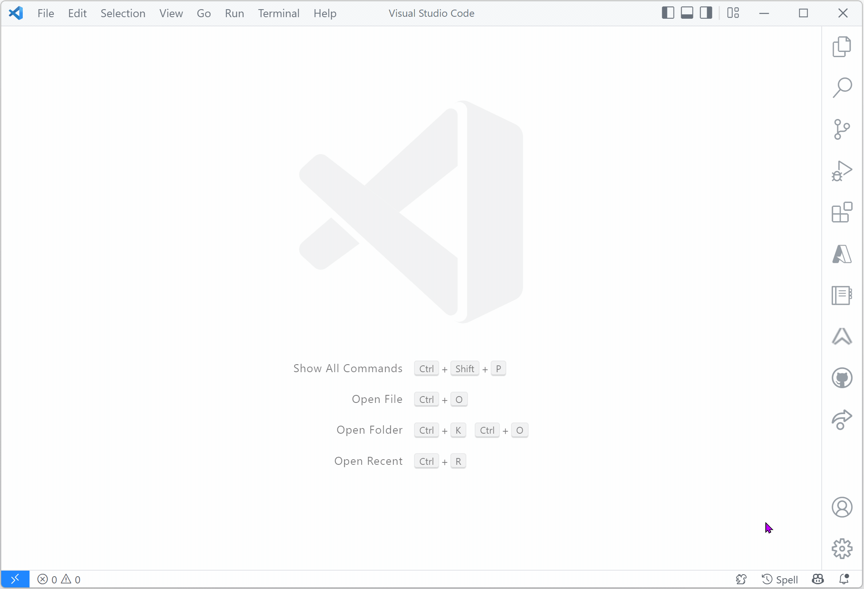Screen dimensions: 864x589
Task: Open the Azure view icon
Action: [842, 254]
